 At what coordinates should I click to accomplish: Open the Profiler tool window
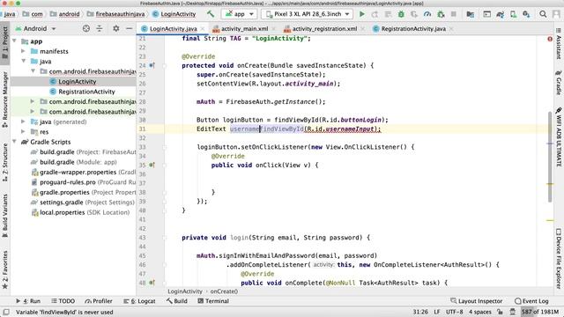point(99,301)
